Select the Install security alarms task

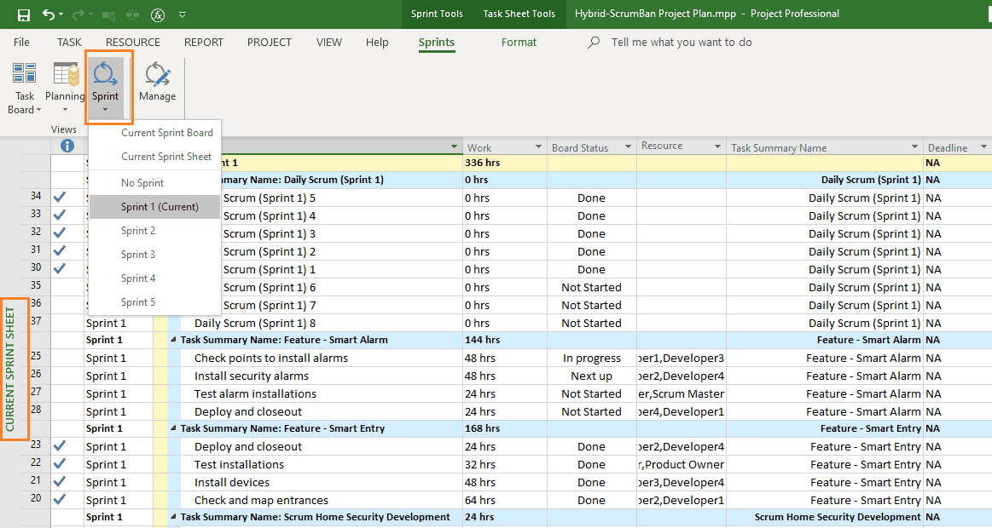point(251,376)
